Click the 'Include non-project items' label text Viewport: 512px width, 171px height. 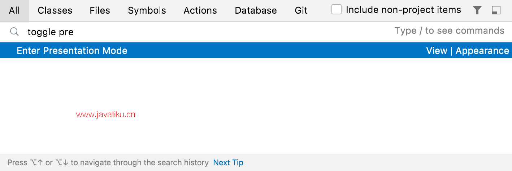click(403, 10)
